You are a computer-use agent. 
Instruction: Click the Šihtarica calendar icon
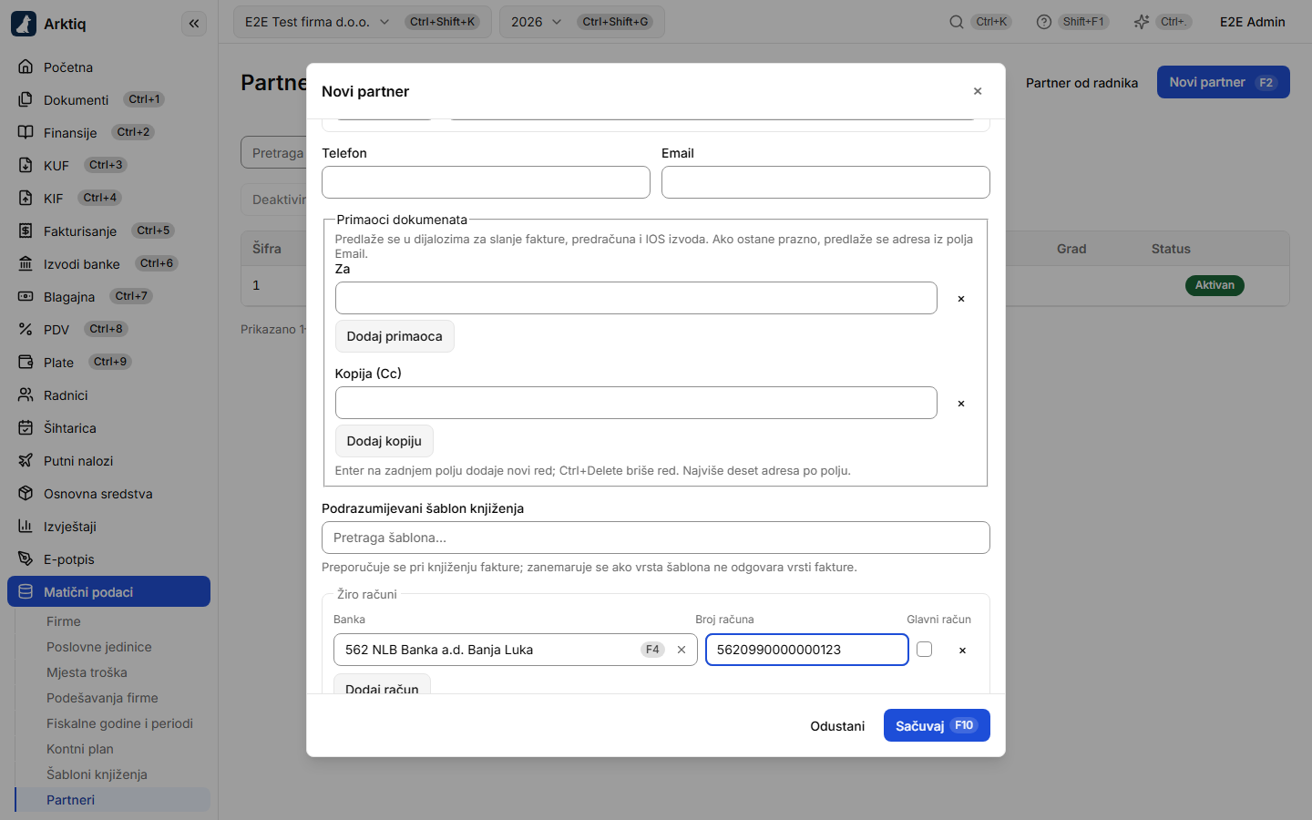pyautogui.click(x=26, y=428)
